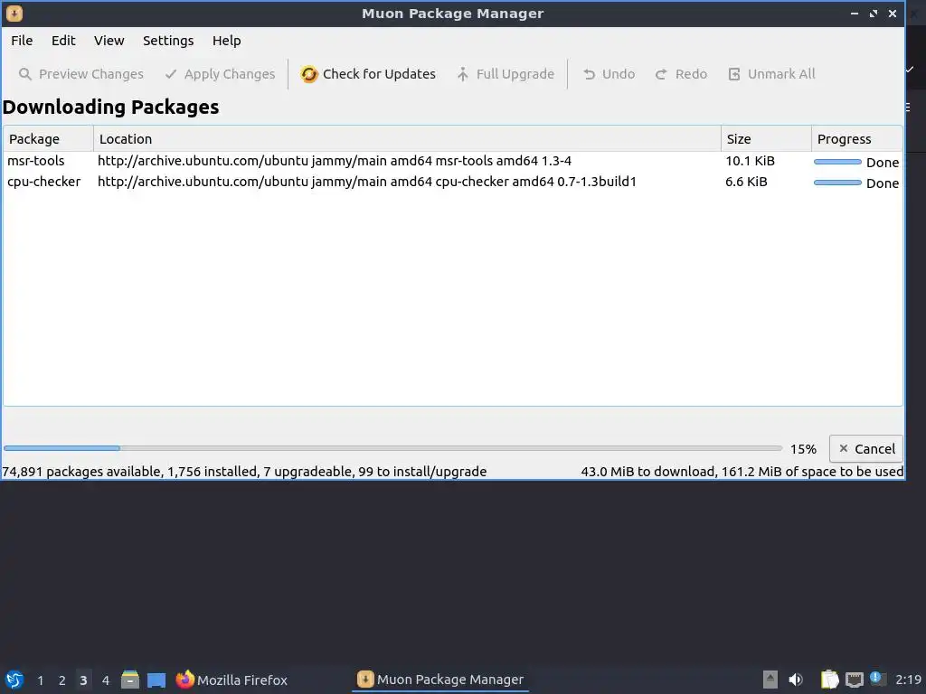Viewport: 926px width, 694px height.
Task: Sort by the Location column header
Action: [x=407, y=138]
